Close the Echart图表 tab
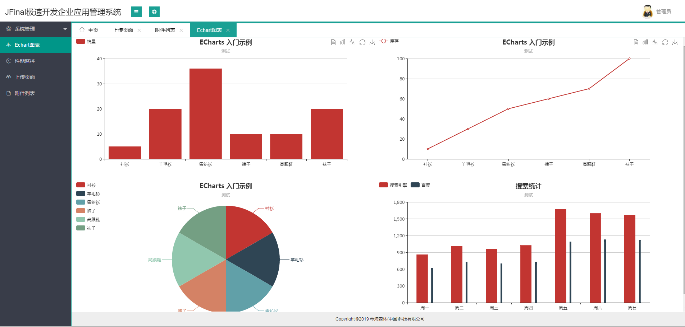685x327 pixels. (228, 30)
